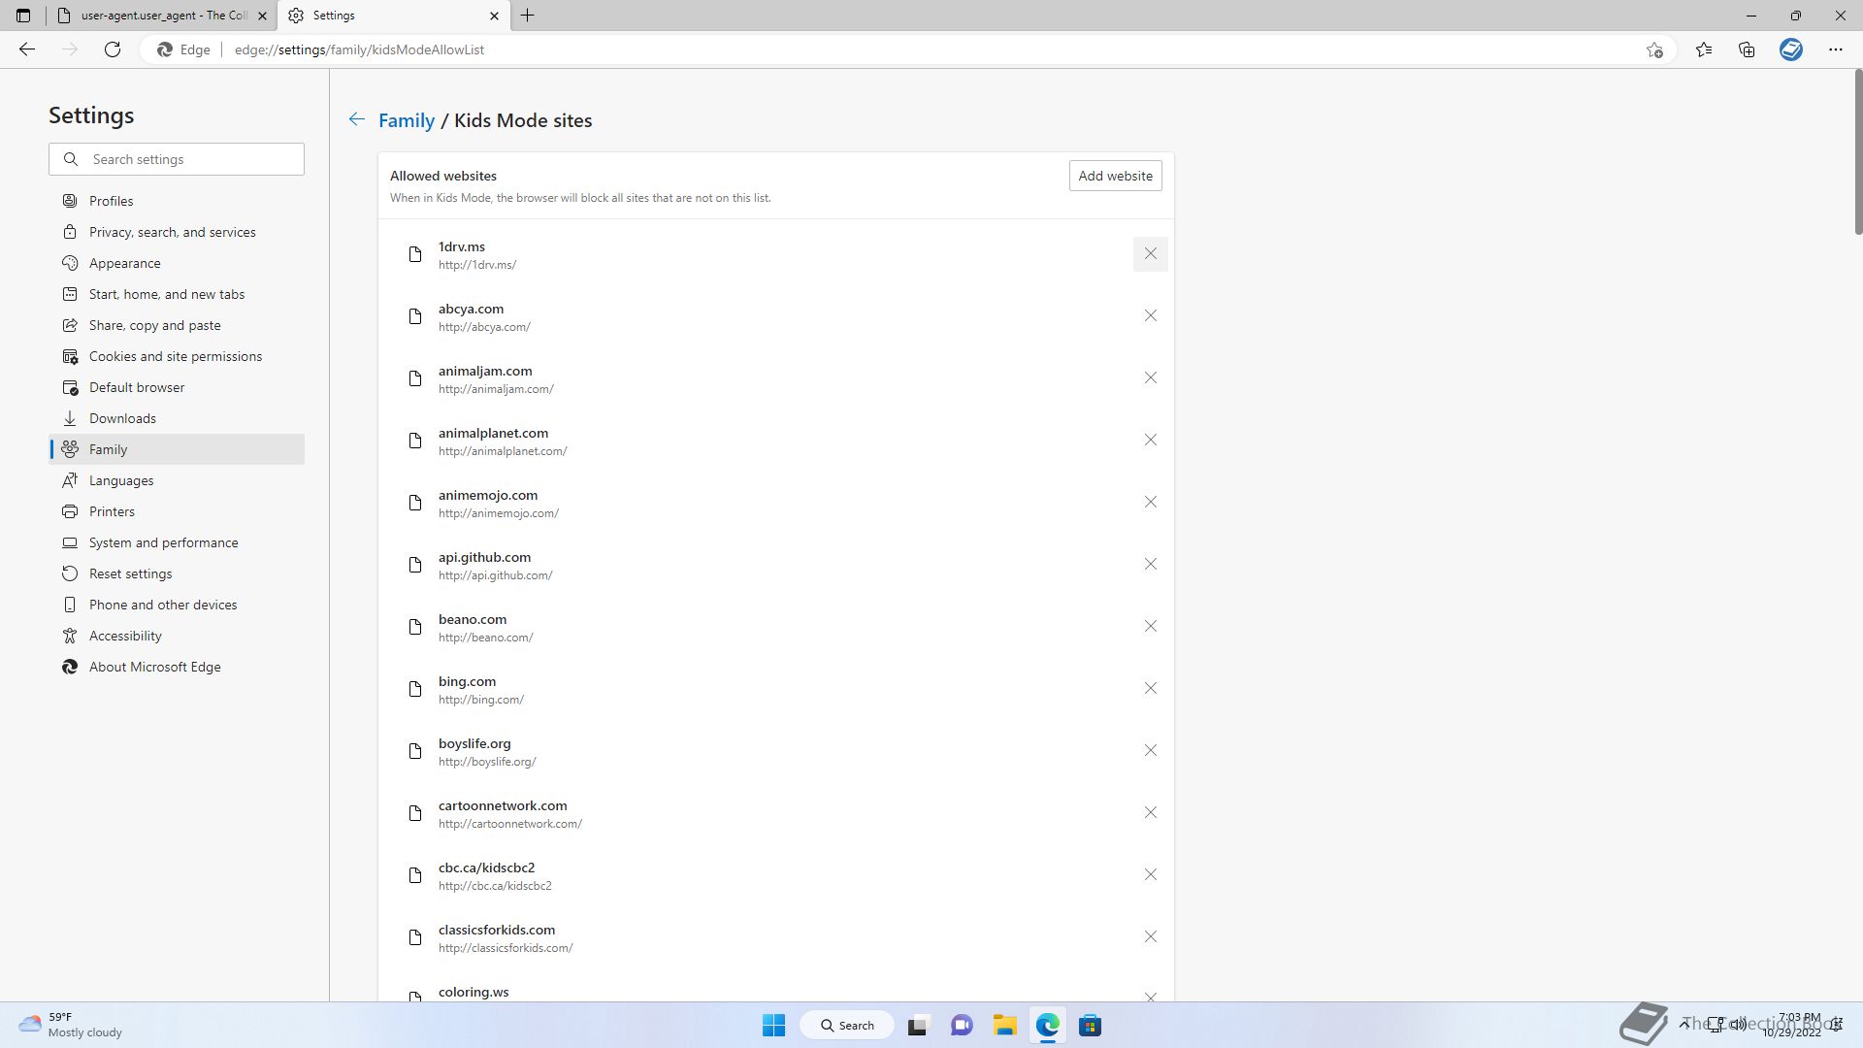
Task: Open Start, home, and new tabs
Action: click(177, 294)
